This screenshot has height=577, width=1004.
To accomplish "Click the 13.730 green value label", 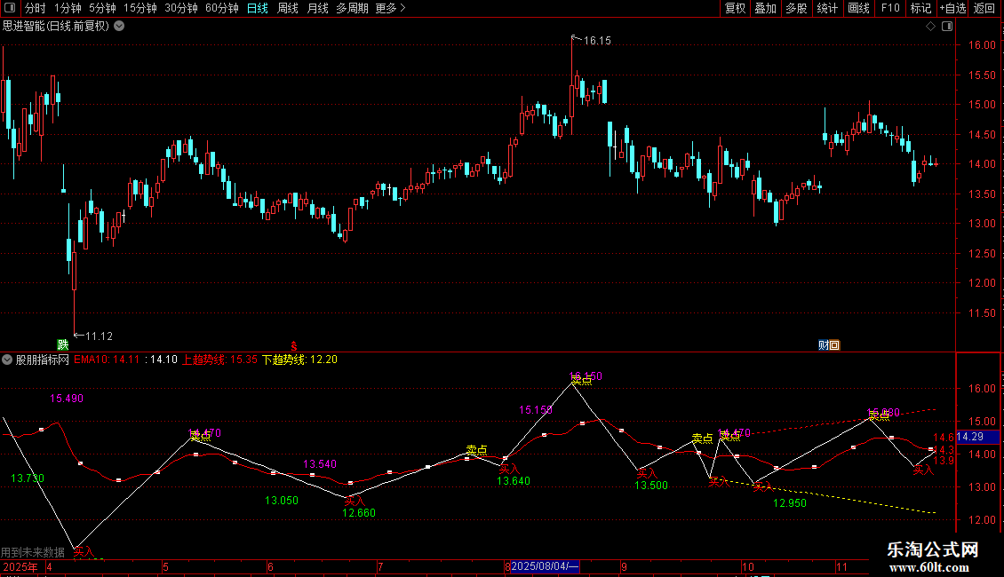I will click(28, 478).
